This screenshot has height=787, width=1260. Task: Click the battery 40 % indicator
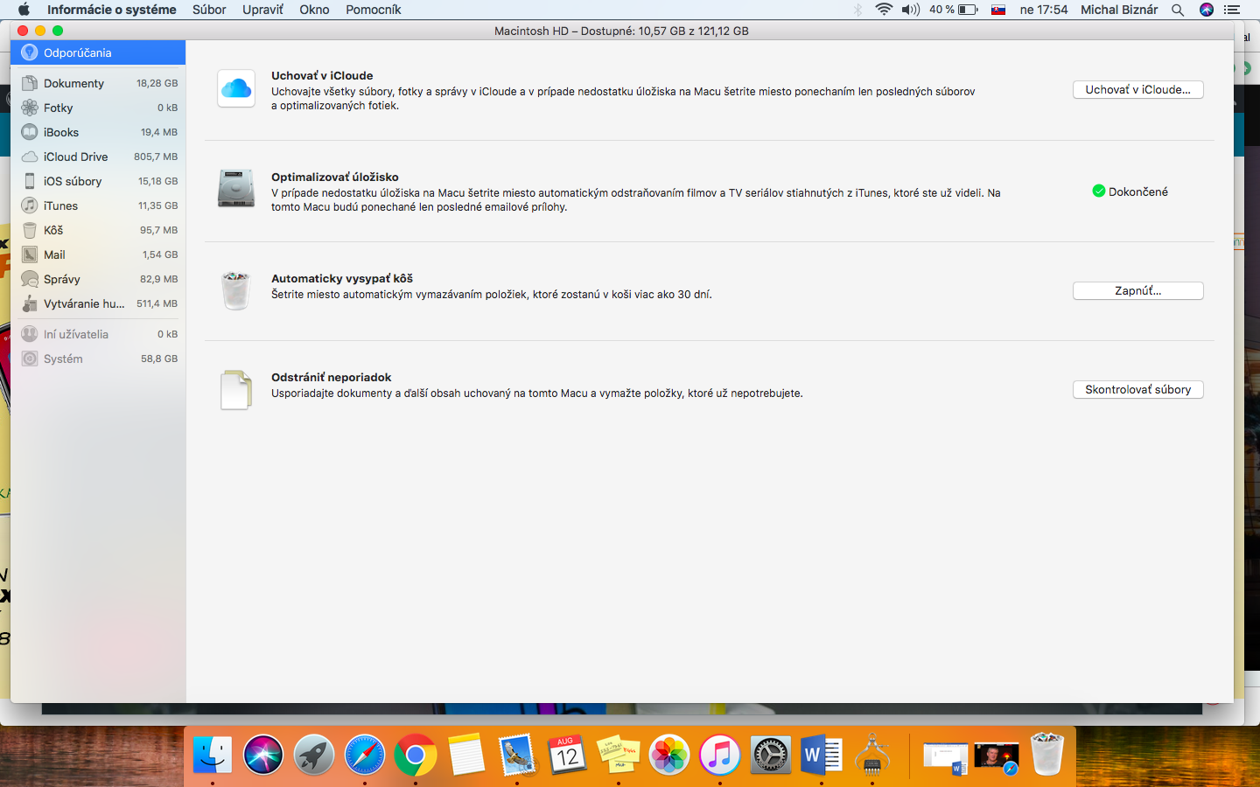pos(954,10)
